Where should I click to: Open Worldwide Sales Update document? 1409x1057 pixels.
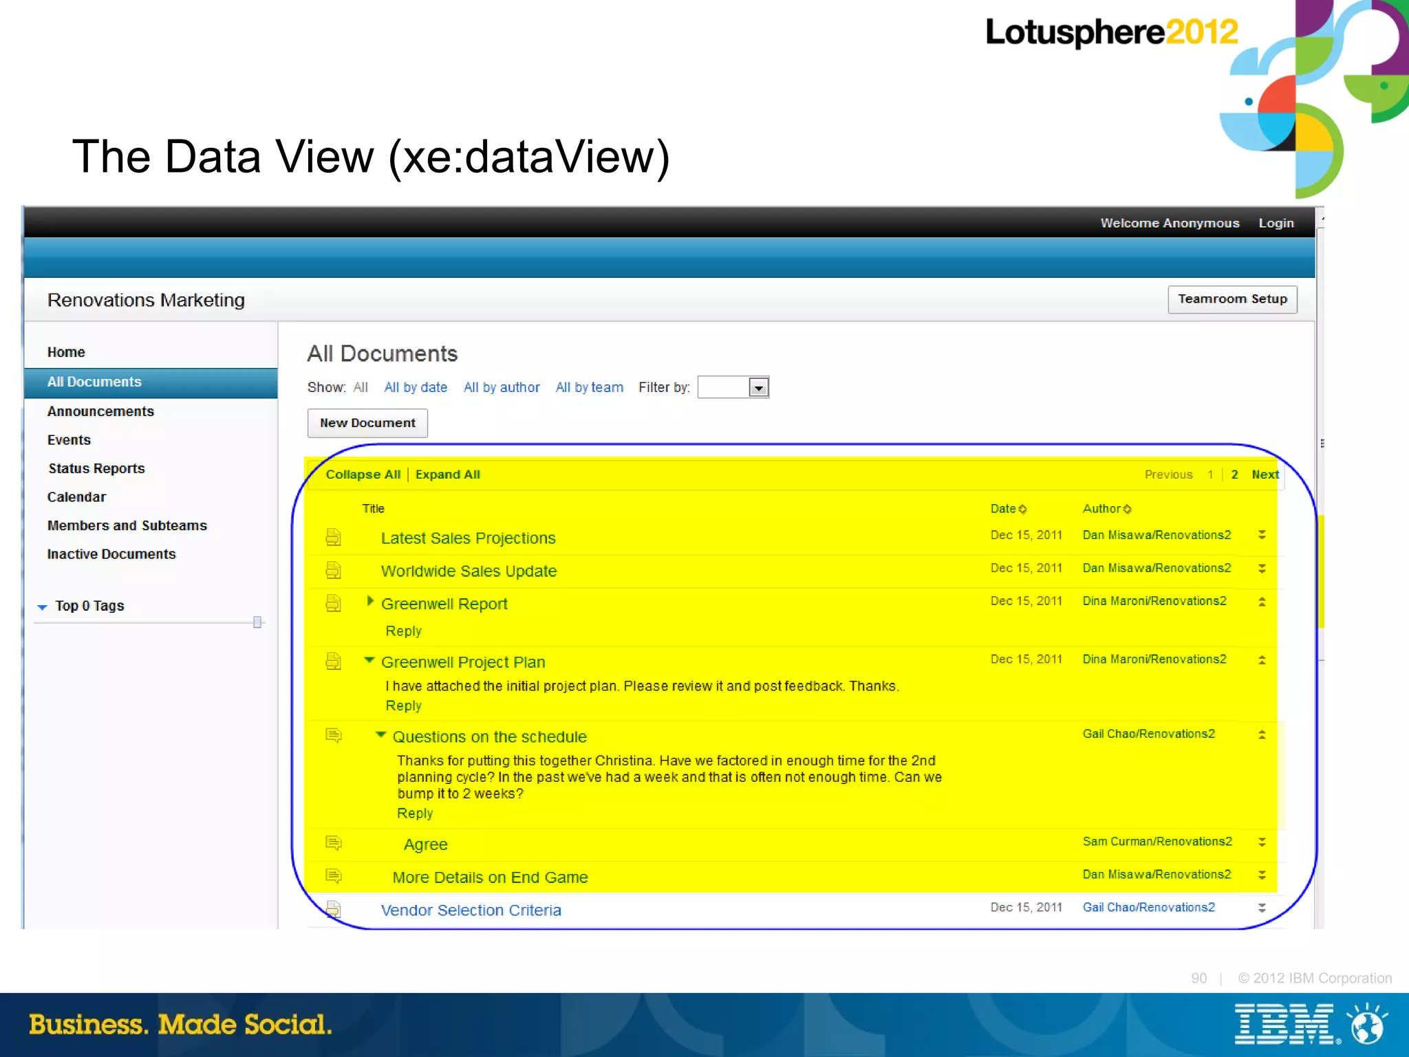point(469,571)
